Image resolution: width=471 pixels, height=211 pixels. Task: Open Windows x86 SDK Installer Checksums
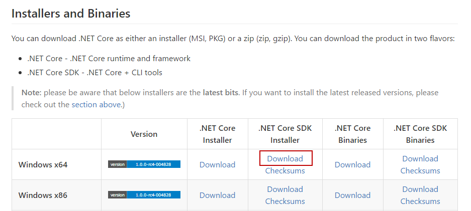[285, 201]
